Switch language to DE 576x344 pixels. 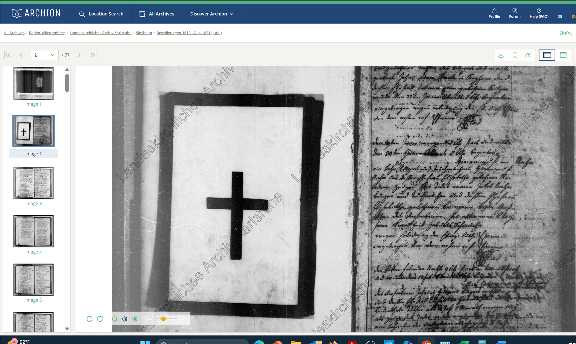point(559,17)
